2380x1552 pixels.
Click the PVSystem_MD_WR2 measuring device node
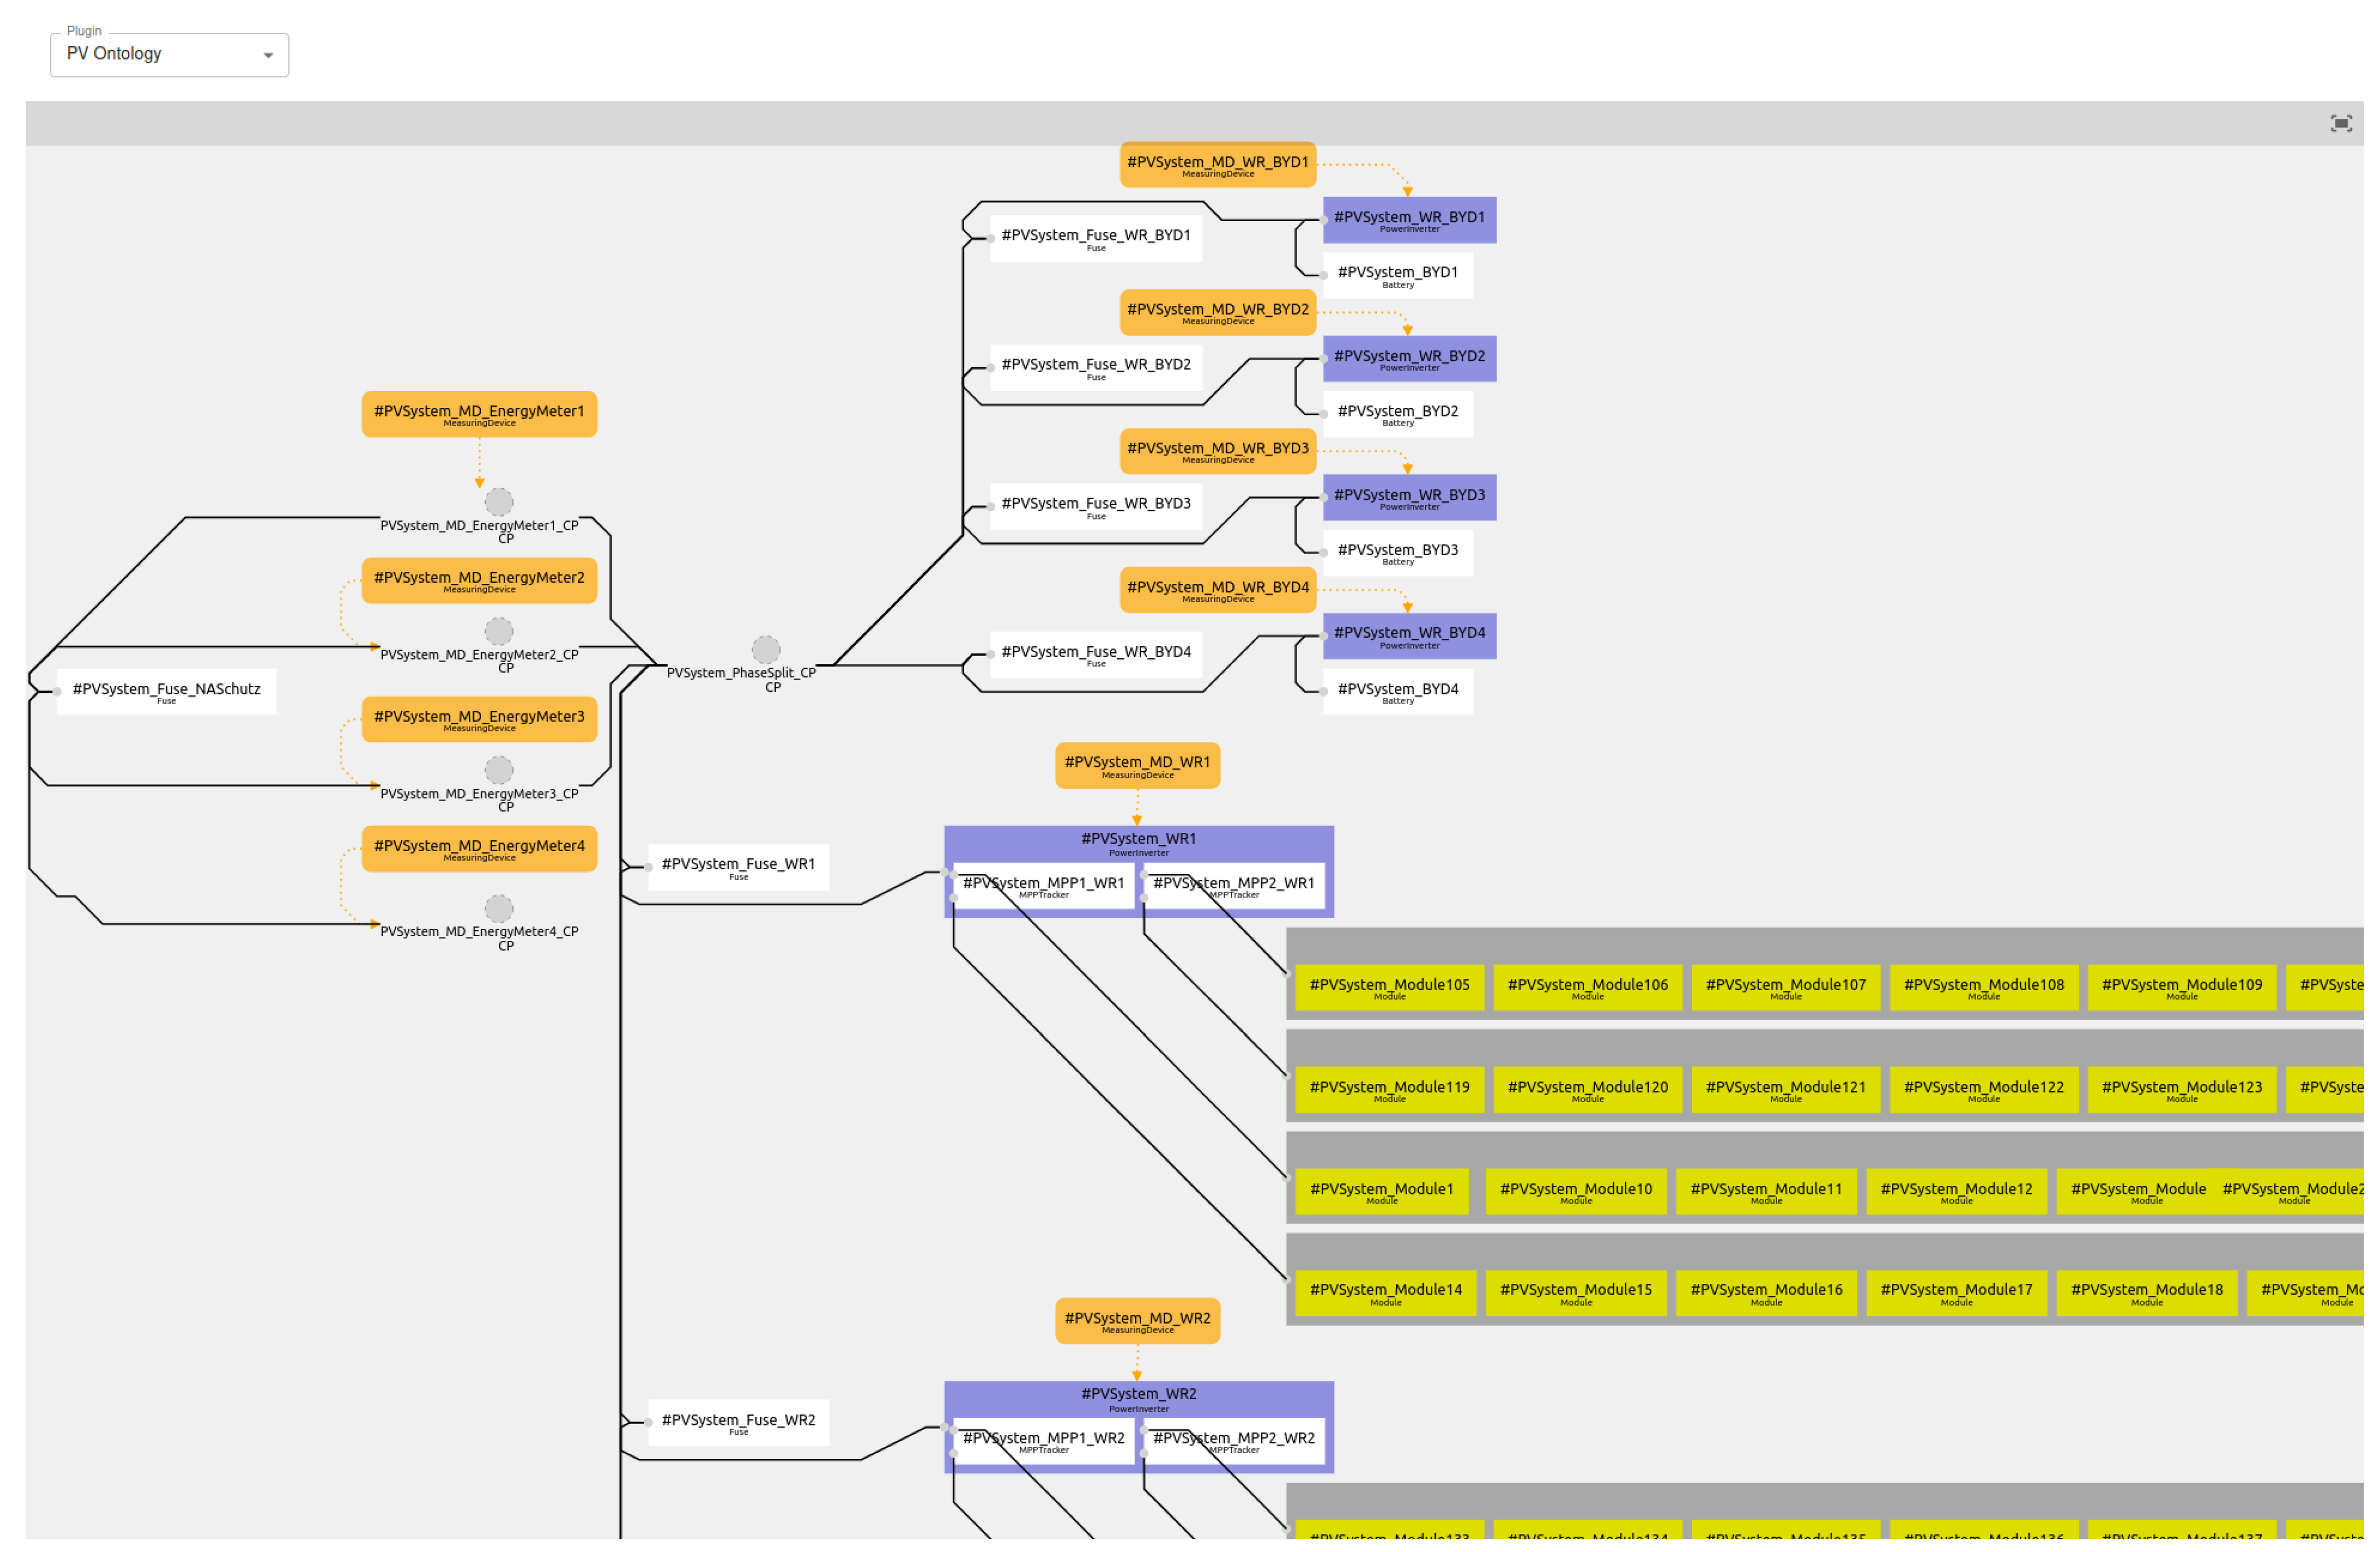click(x=1137, y=1321)
